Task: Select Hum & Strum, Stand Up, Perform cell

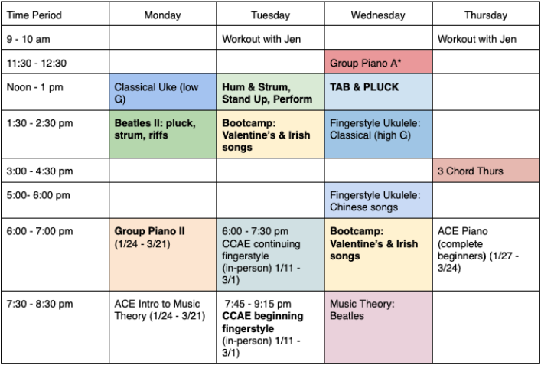Action: 270,93
